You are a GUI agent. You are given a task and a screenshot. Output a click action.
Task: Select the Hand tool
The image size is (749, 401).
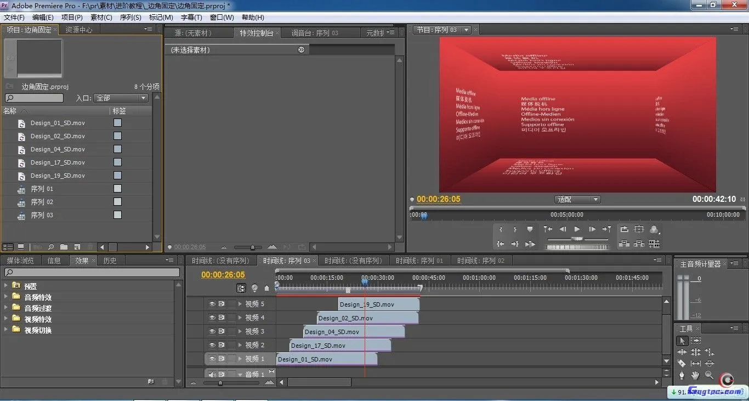(695, 376)
